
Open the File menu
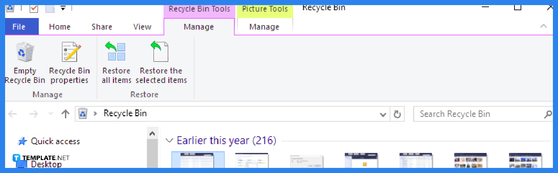[x=19, y=27]
